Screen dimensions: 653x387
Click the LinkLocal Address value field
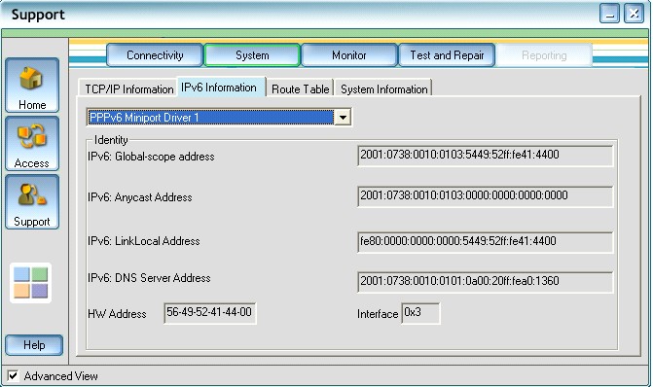click(486, 242)
